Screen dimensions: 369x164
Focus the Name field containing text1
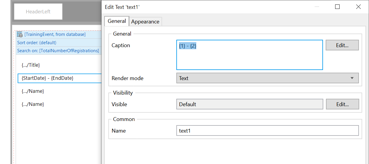coord(267,131)
